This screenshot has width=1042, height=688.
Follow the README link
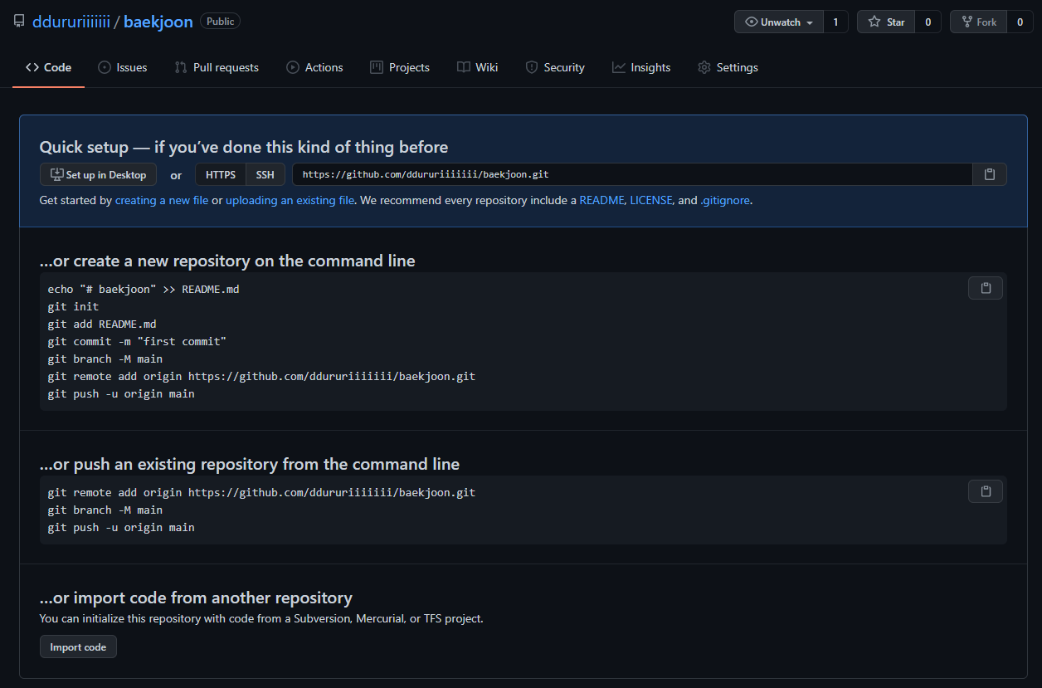pos(601,200)
